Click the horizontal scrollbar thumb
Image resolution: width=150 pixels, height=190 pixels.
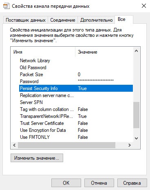(x=66, y=145)
